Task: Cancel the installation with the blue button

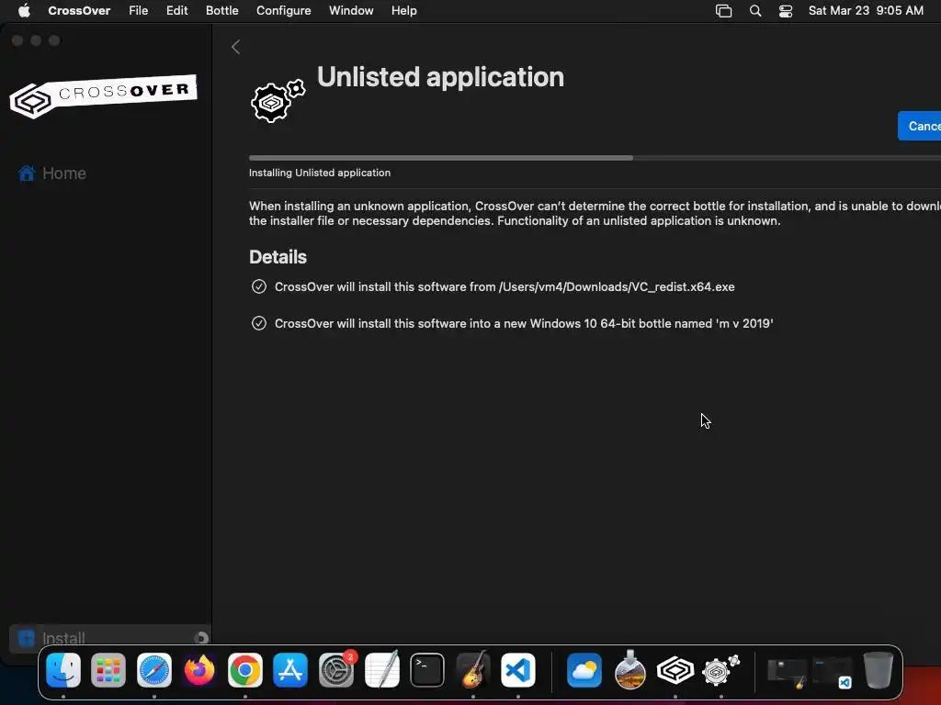Action: tap(919, 126)
